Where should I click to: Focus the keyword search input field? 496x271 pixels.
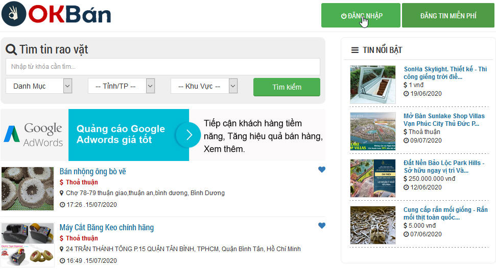pyautogui.click(x=163, y=67)
